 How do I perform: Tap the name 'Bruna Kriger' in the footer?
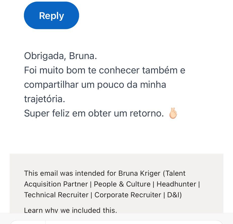139,173
